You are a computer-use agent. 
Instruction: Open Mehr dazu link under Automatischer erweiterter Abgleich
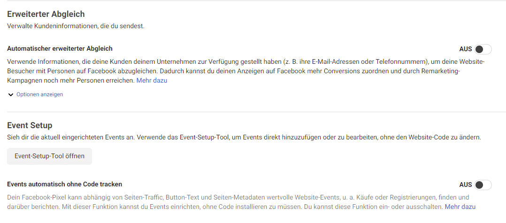152,80
